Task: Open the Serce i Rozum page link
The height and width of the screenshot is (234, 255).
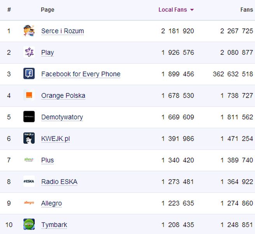Action: [62, 31]
